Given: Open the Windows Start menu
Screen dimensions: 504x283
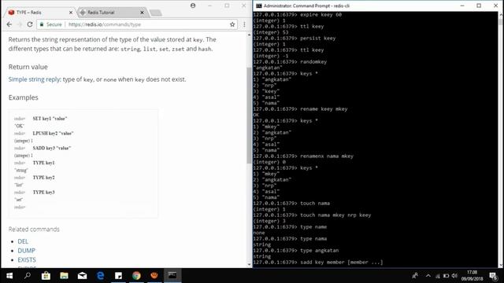Looking at the screenshot, I should 9,275.
